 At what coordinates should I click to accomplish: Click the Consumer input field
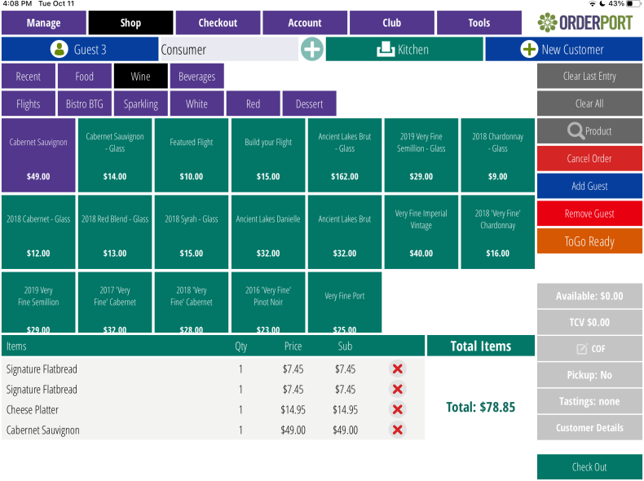point(228,49)
